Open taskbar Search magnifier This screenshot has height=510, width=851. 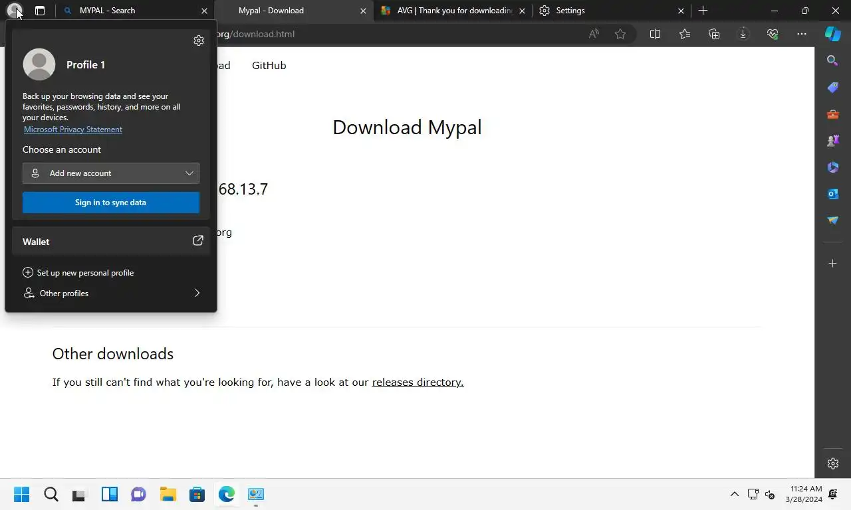(51, 494)
